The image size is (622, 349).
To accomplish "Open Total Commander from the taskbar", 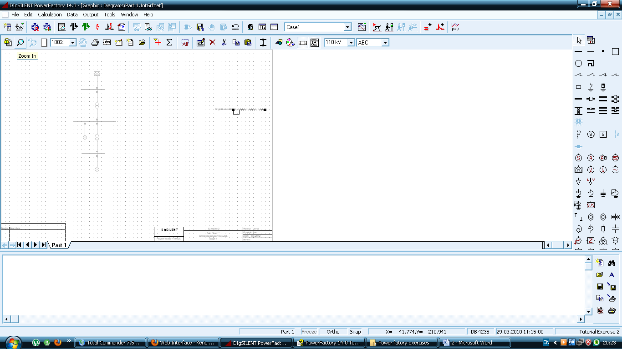I will [111, 343].
